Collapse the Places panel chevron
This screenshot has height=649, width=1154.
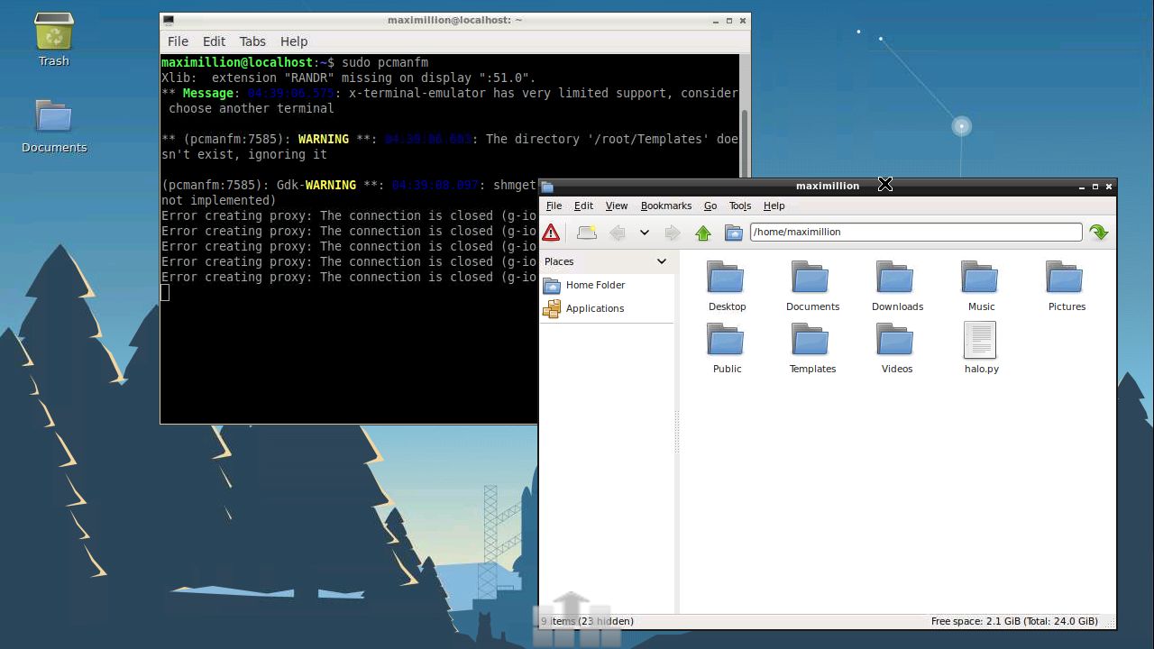661,261
